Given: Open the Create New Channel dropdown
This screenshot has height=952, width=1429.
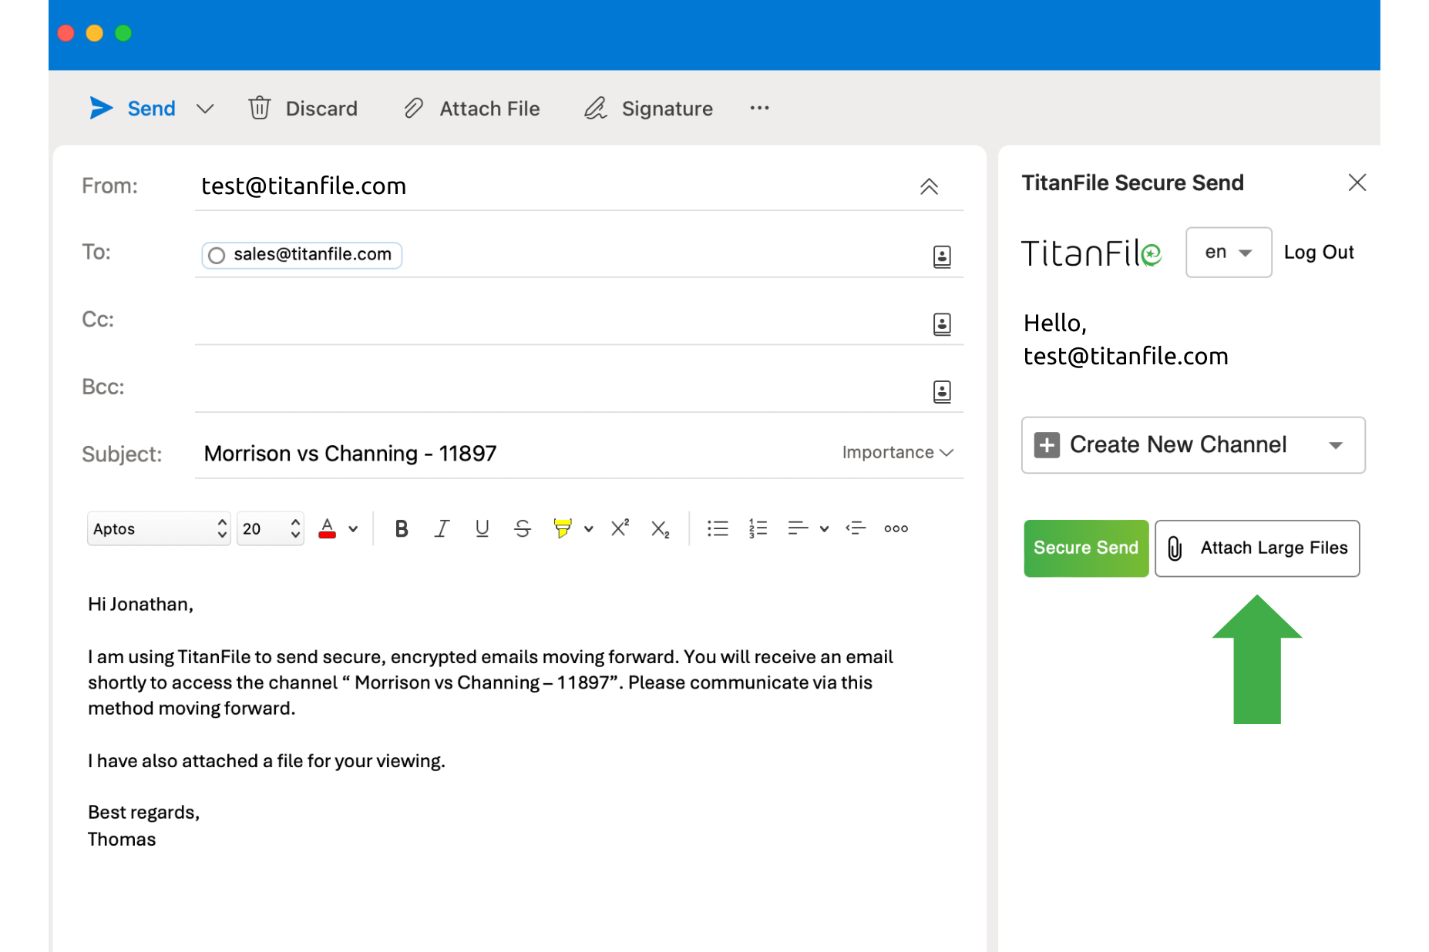Looking at the screenshot, I should tap(1193, 445).
